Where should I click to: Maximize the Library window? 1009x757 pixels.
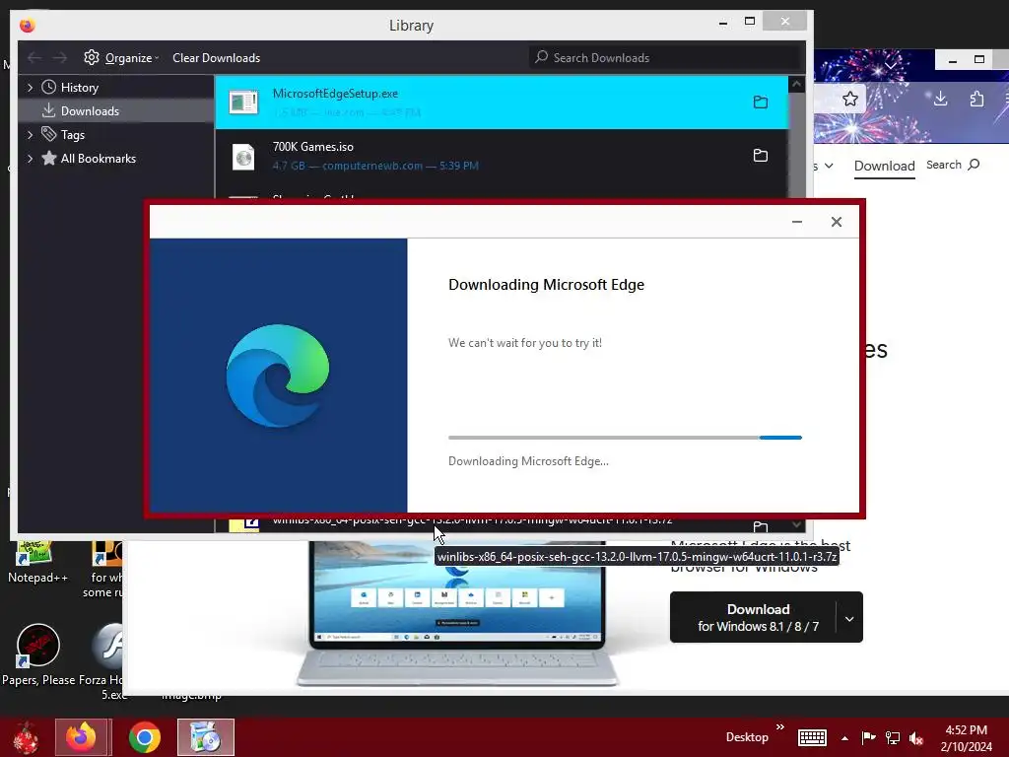[x=750, y=22]
